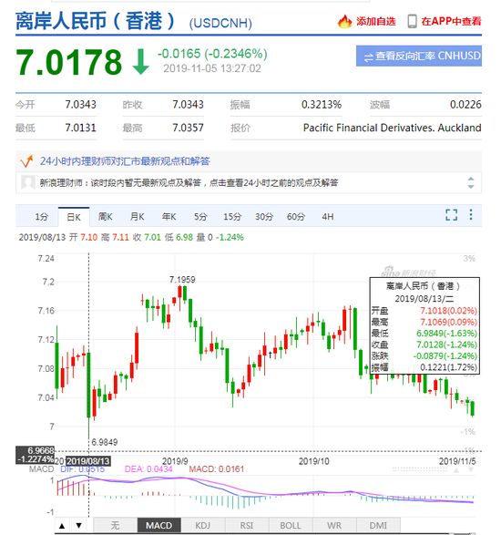The height and width of the screenshot is (535, 501).
Task: Click the black down-triangle indicator button
Action: coord(78,526)
